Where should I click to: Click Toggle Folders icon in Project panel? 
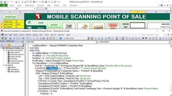tap(9, 45)
